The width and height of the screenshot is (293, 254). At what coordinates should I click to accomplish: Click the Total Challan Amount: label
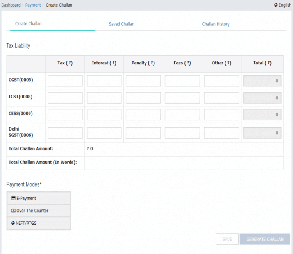[31, 148]
